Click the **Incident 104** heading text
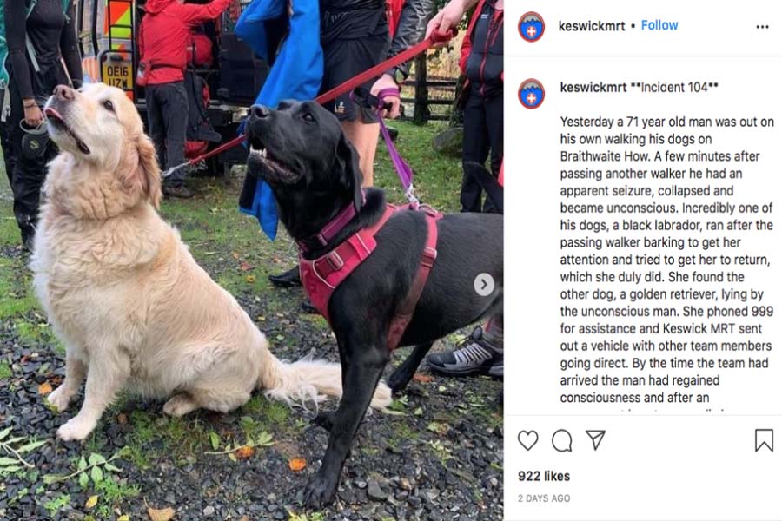Viewport: 782px width, 521px height. 673,87
